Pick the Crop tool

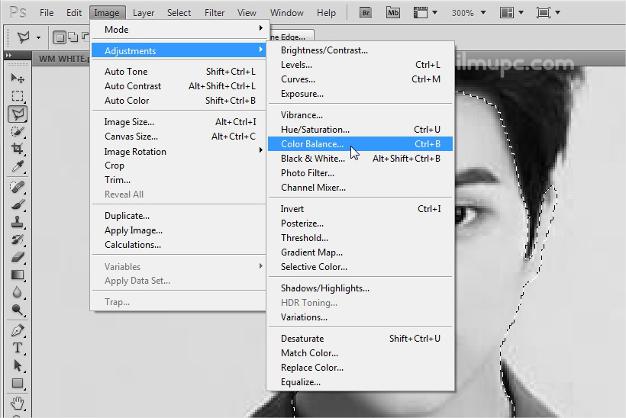[18, 149]
